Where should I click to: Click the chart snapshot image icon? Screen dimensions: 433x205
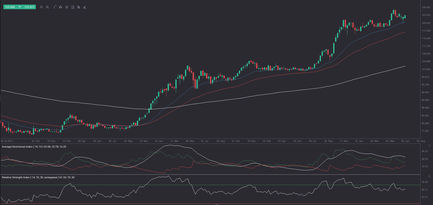point(73,7)
